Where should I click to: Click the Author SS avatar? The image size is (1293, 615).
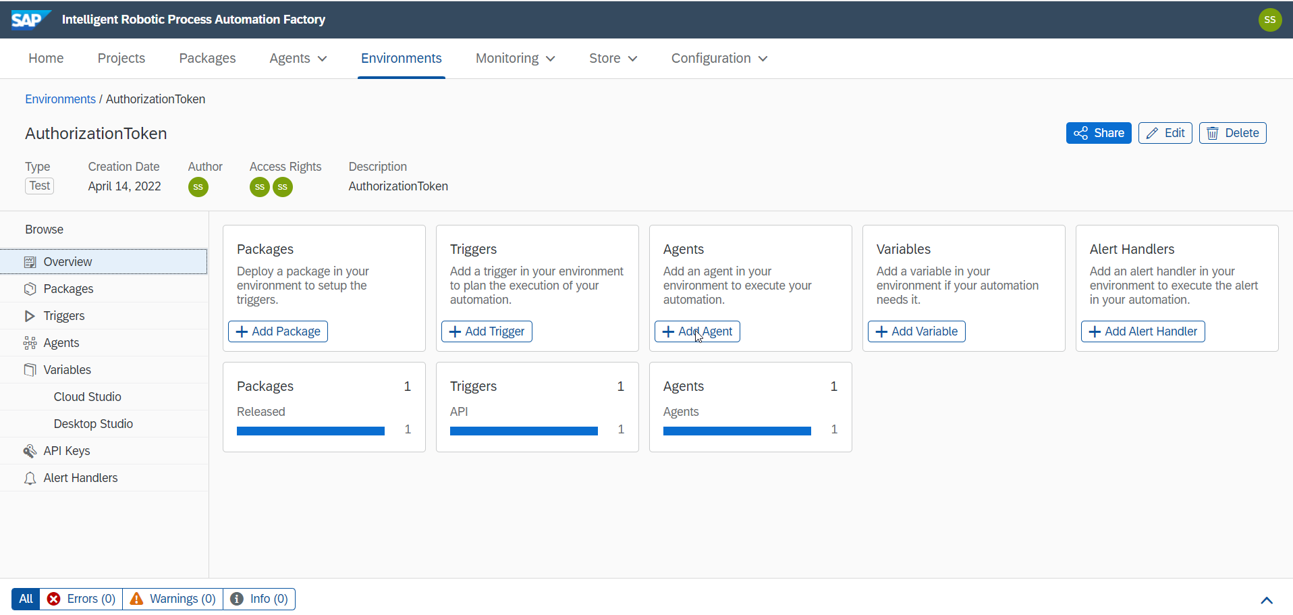[198, 187]
